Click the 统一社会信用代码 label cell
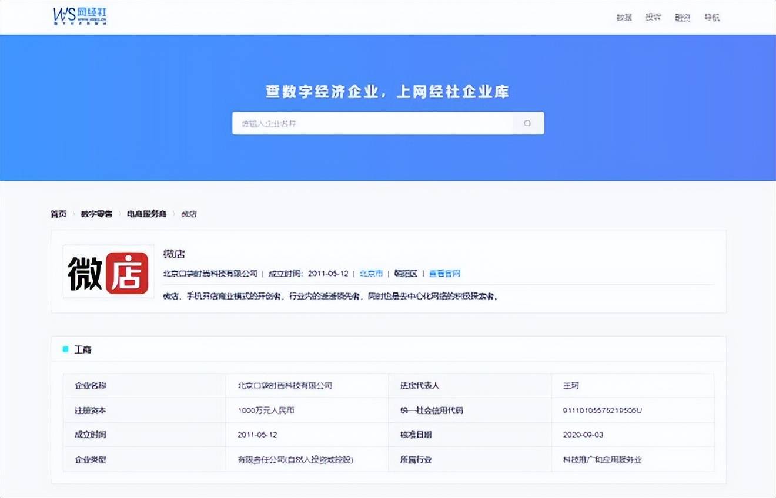This screenshot has height=498, width=776. (x=470, y=410)
